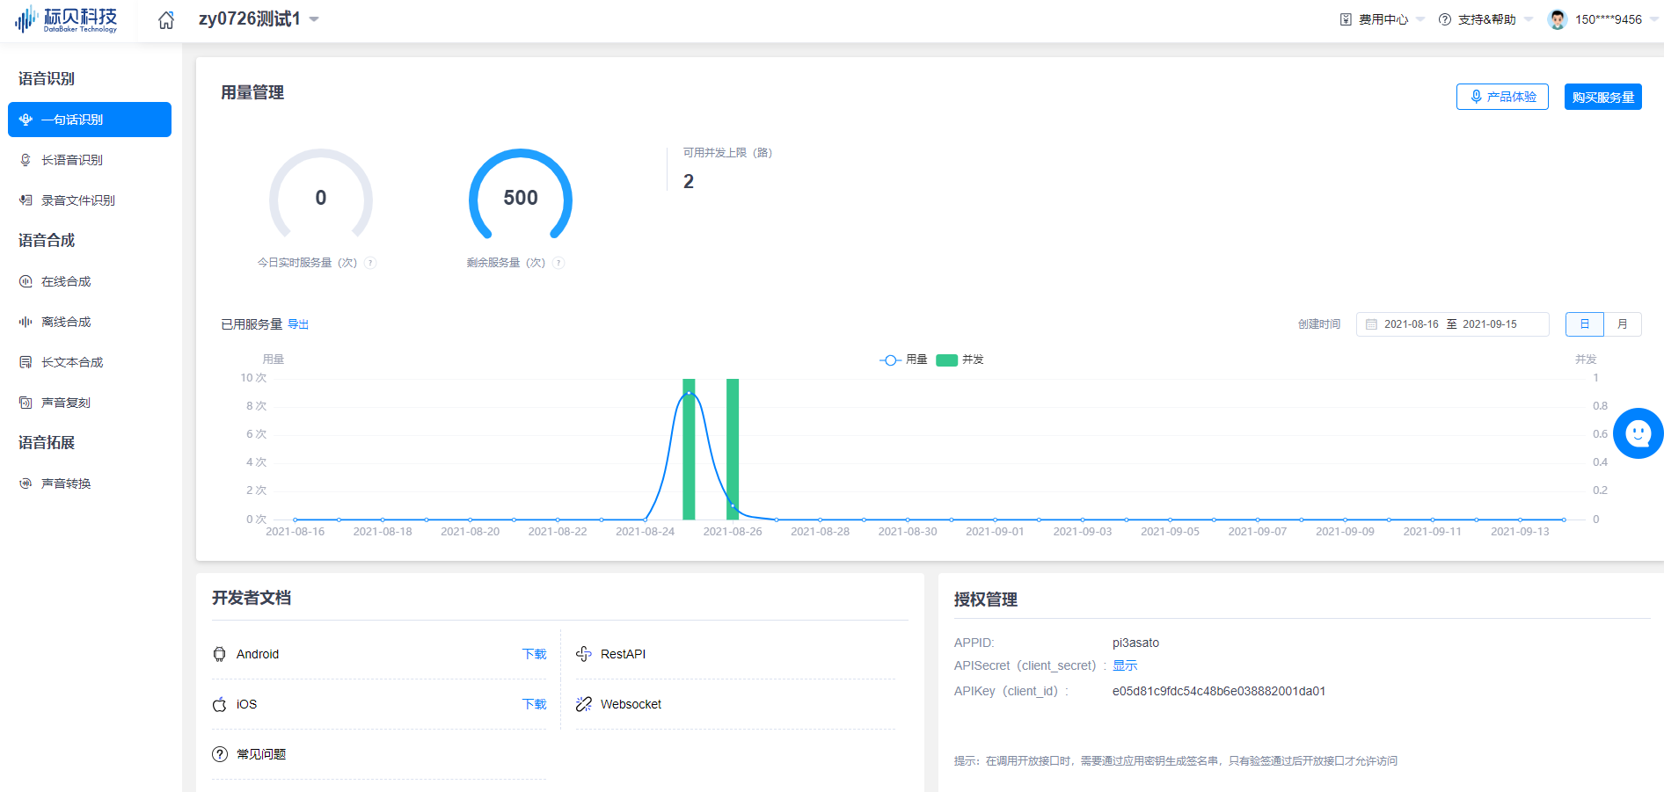Click the 声音转换 icon
Screen dimensions: 1664x792
coord(26,483)
